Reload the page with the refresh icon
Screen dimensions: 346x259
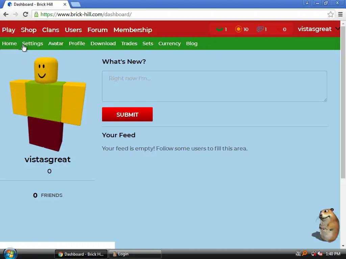coord(26,14)
